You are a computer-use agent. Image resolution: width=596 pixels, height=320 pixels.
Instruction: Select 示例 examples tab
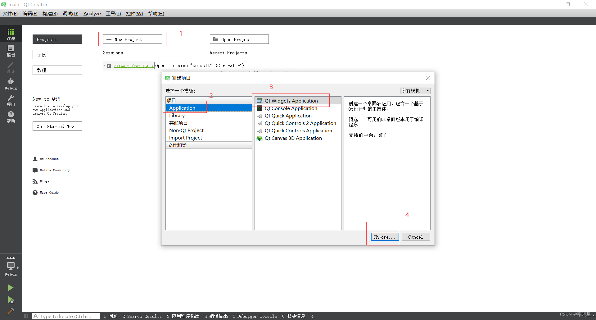(57, 55)
